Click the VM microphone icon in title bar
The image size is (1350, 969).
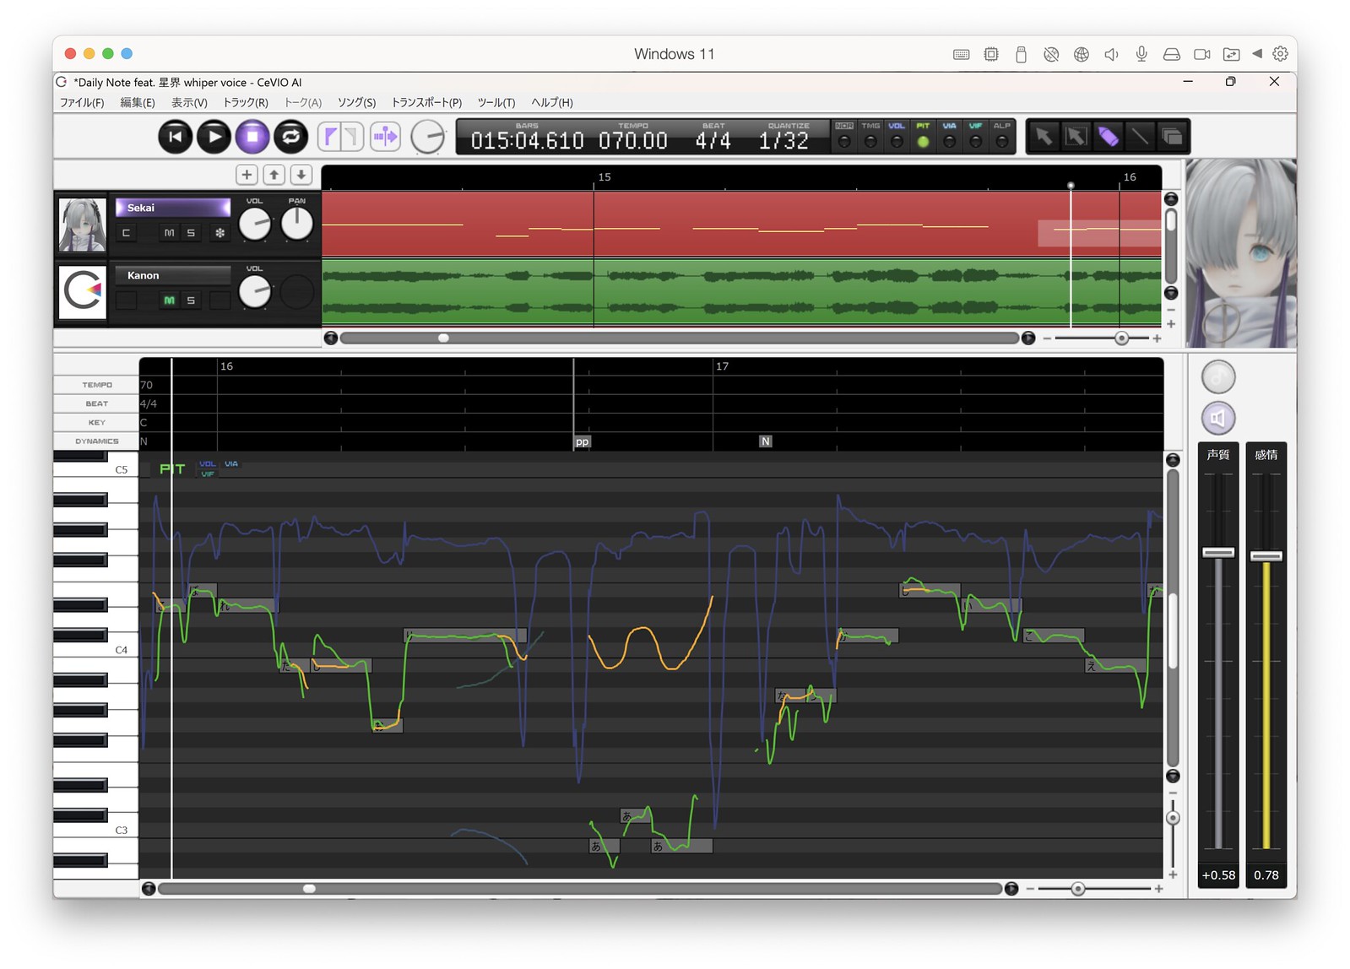[x=1141, y=54]
